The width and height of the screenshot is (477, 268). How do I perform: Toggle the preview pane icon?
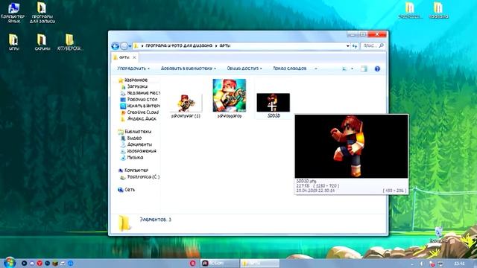[x=364, y=69]
